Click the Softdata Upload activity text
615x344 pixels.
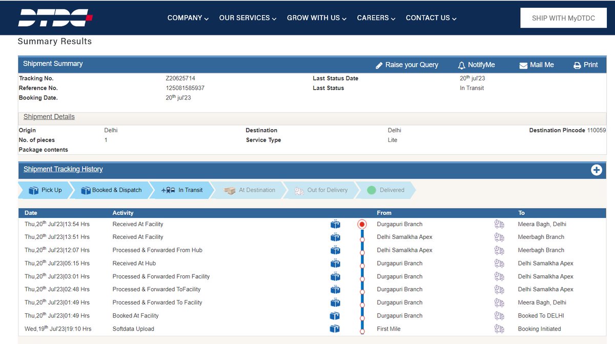coord(133,329)
